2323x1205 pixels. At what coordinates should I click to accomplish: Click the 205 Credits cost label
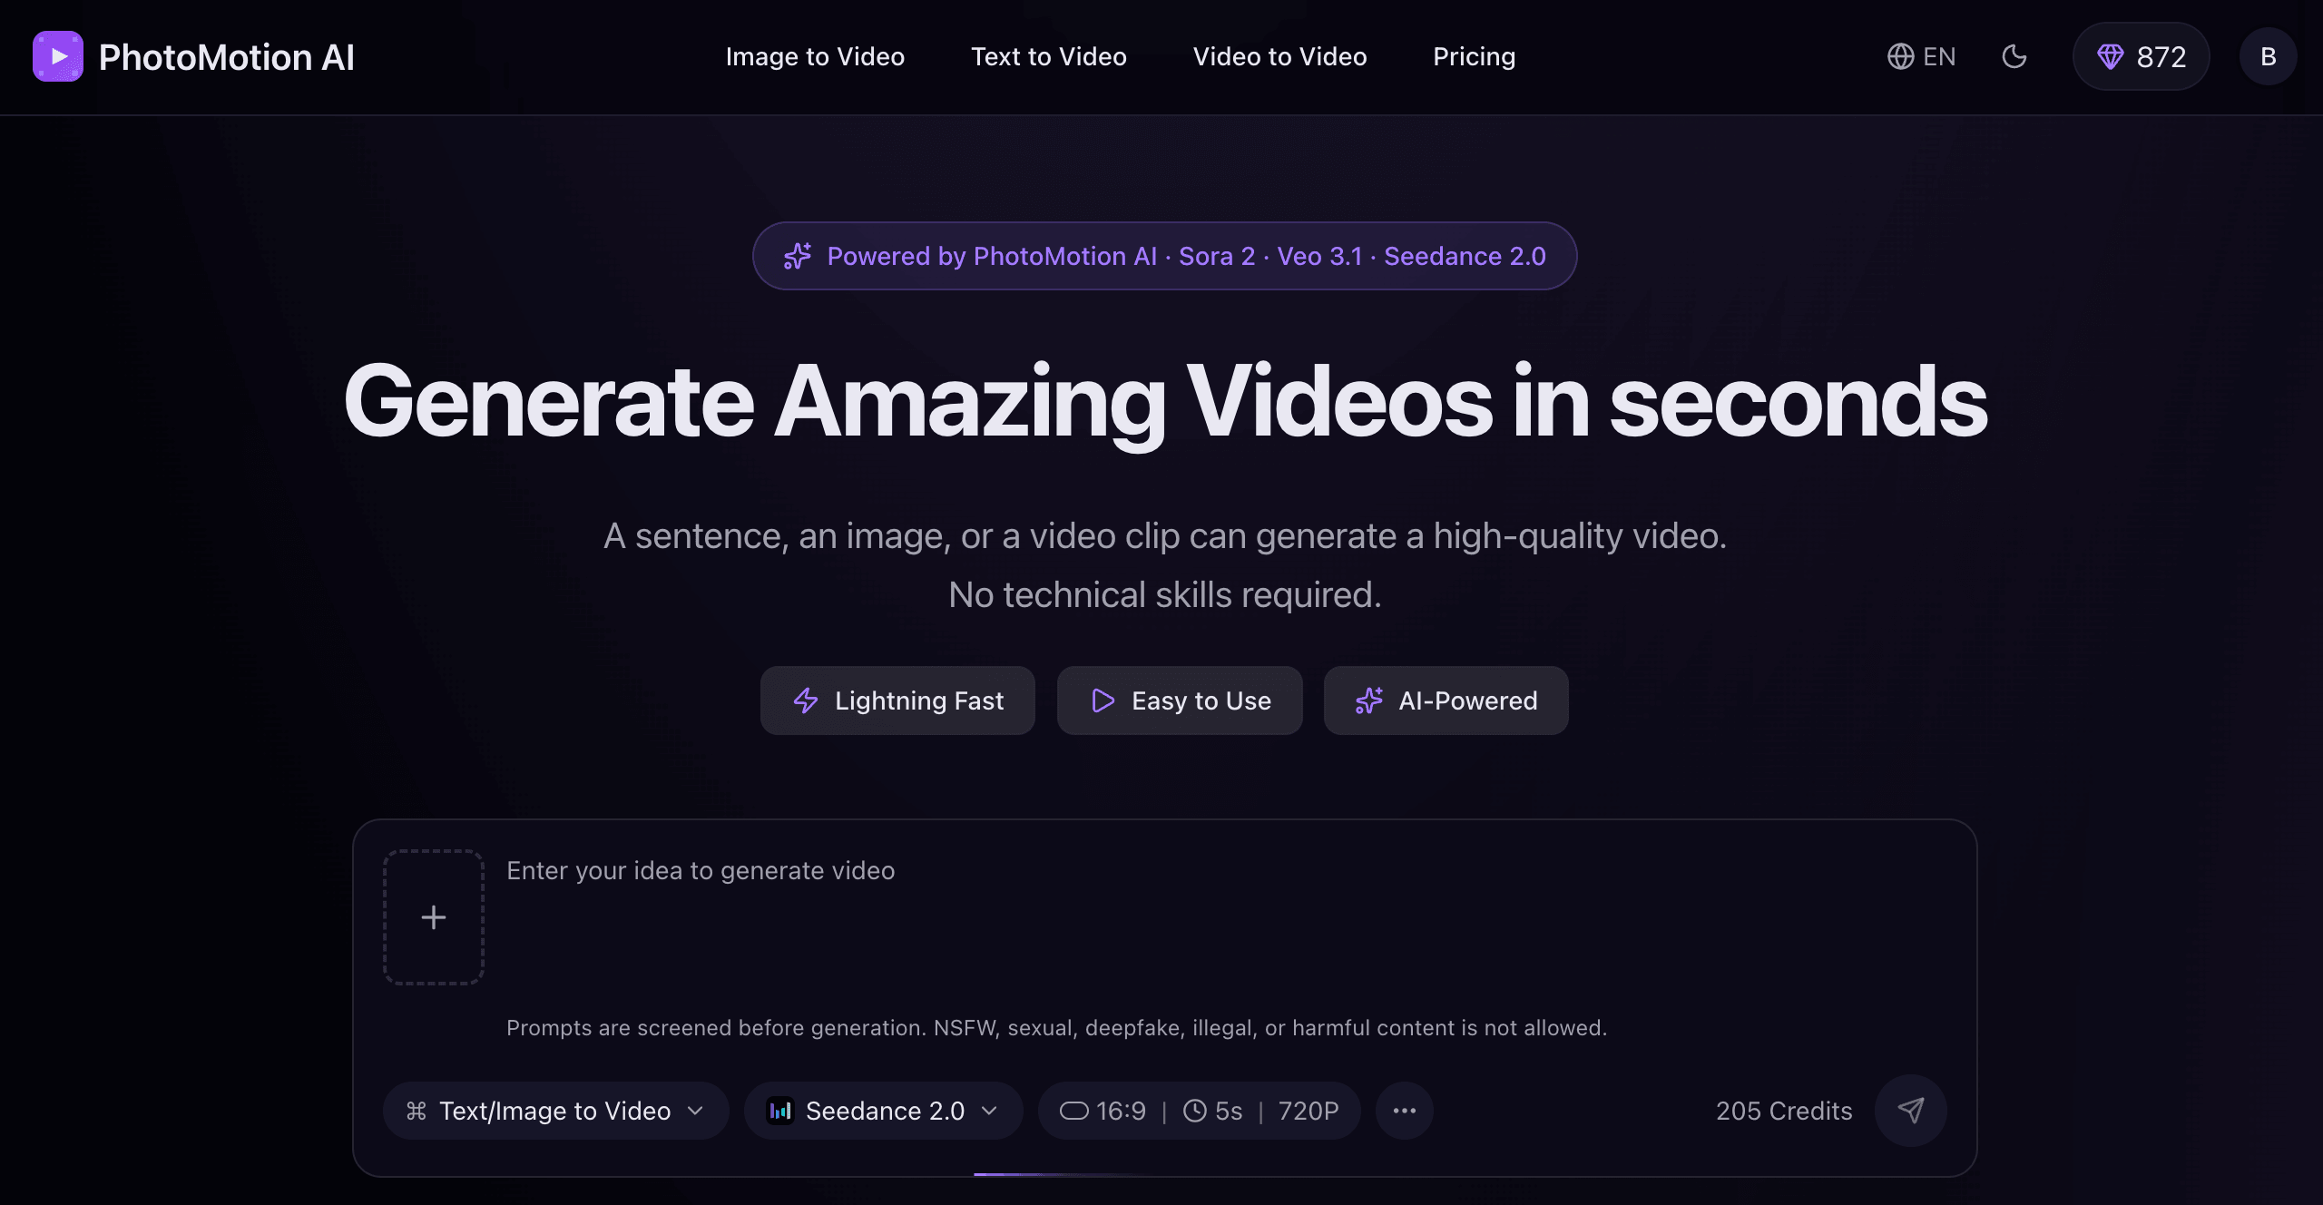pos(1784,1111)
